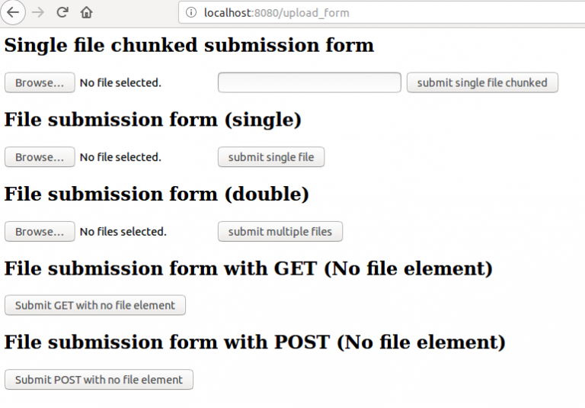Click submit single file chunked button

pos(482,82)
